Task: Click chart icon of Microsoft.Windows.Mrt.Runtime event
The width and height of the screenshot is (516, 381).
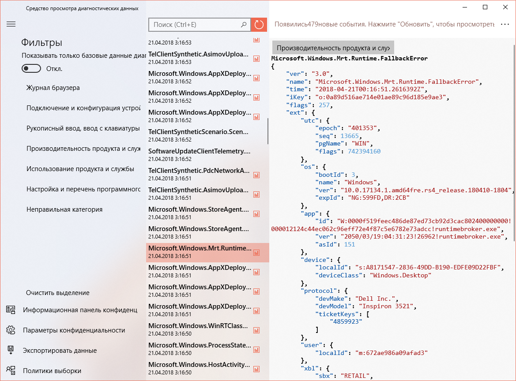Action: click(256, 253)
